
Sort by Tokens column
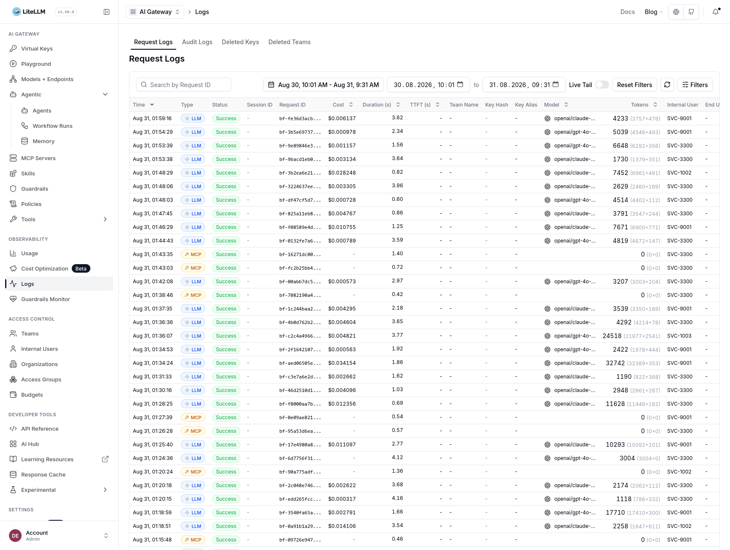pos(644,105)
